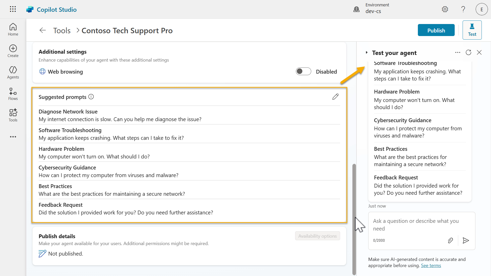Viewport: 491px width, 276px height.
Task: Click the Just now timestamp
Action: (377, 206)
